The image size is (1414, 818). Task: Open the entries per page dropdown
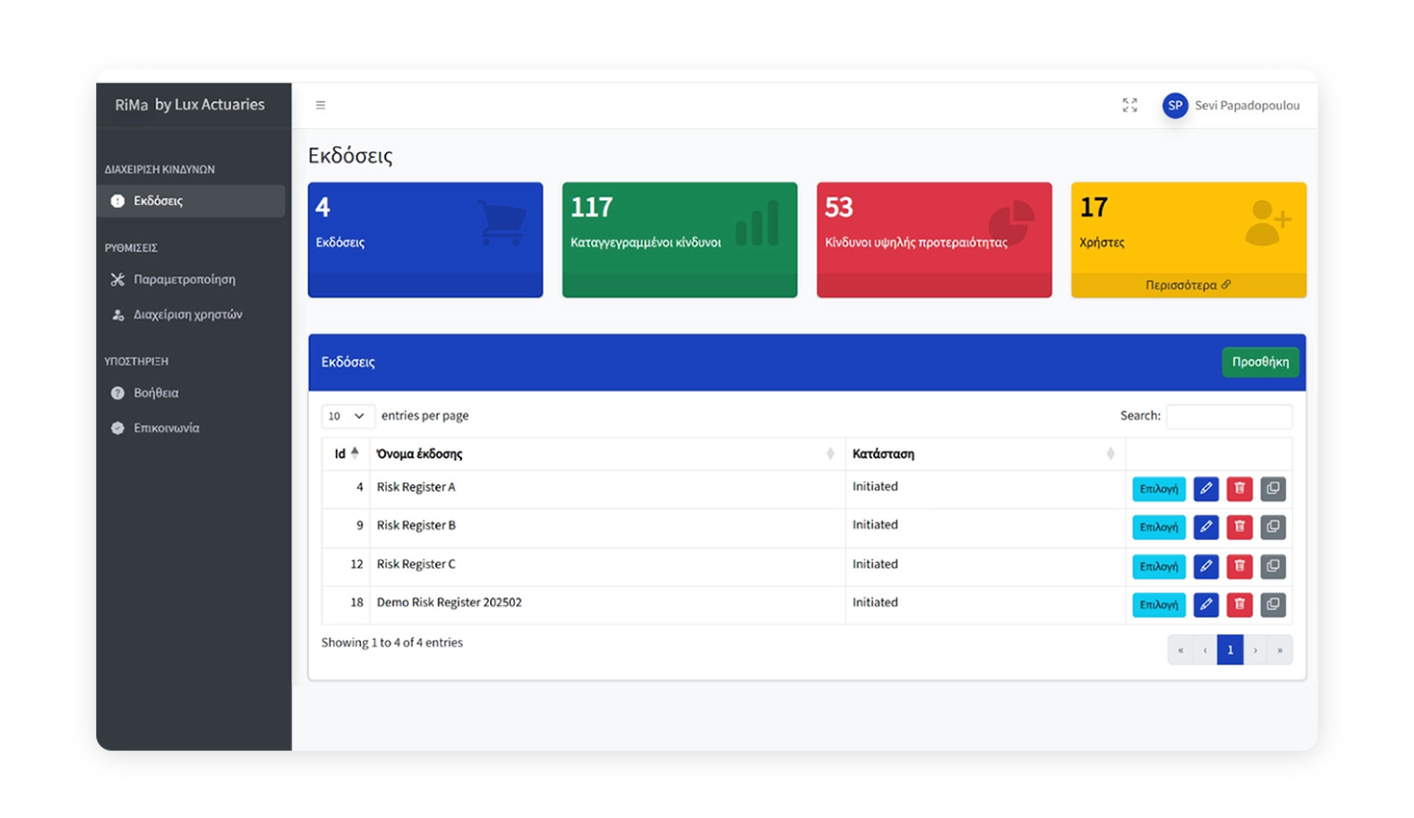click(346, 416)
